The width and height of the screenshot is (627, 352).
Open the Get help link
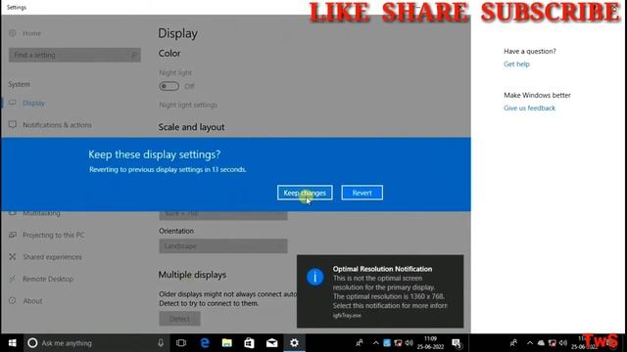(x=516, y=64)
